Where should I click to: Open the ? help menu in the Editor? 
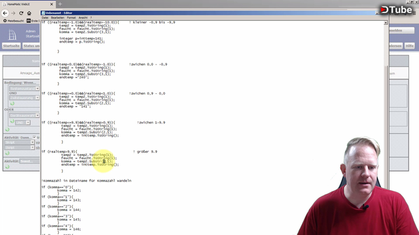pyautogui.click(x=91, y=18)
